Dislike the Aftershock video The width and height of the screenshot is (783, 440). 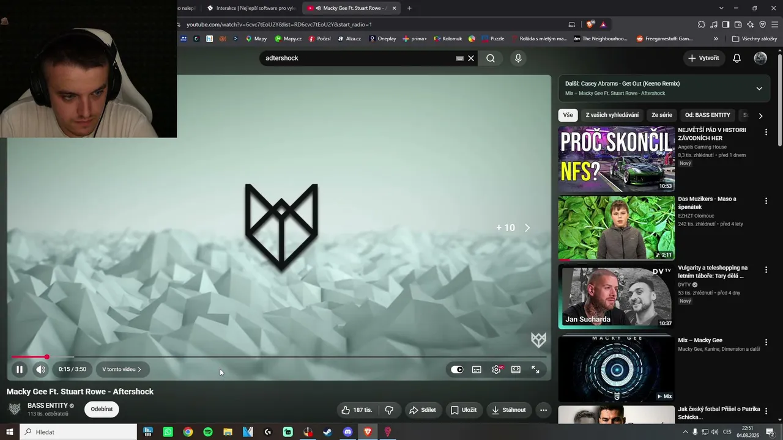click(389, 410)
